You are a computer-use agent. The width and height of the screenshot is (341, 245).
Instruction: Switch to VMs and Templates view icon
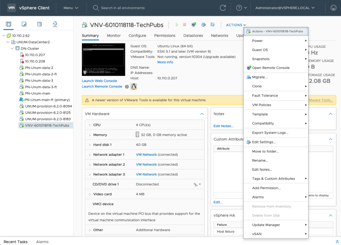[x=24, y=24]
